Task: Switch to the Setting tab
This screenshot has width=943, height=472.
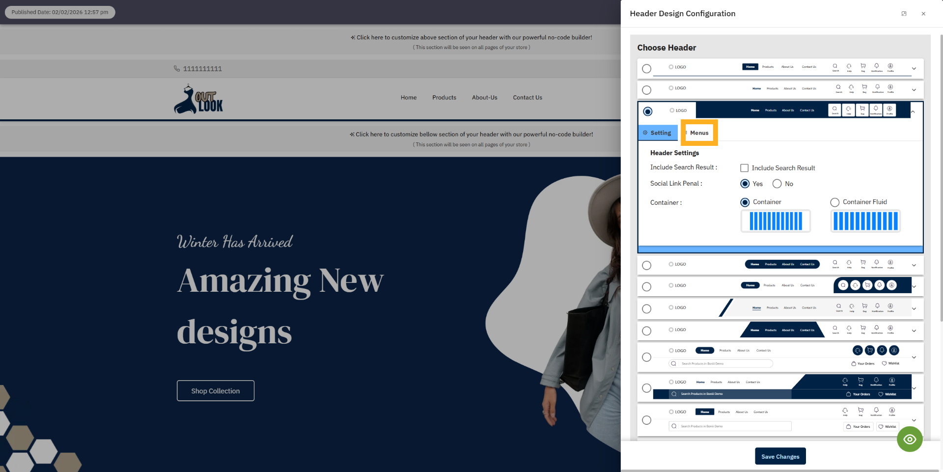Action: pyautogui.click(x=658, y=133)
